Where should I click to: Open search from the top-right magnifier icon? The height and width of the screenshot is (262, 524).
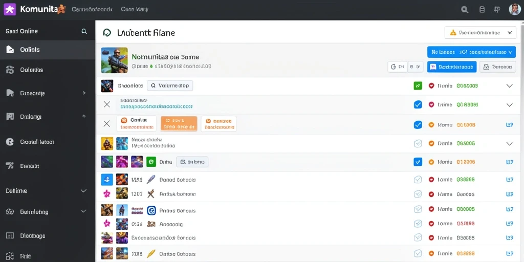pos(465,10)
